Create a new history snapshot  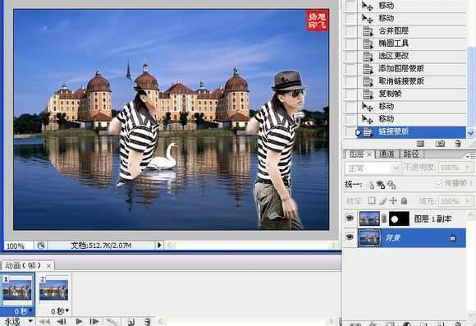440,144
